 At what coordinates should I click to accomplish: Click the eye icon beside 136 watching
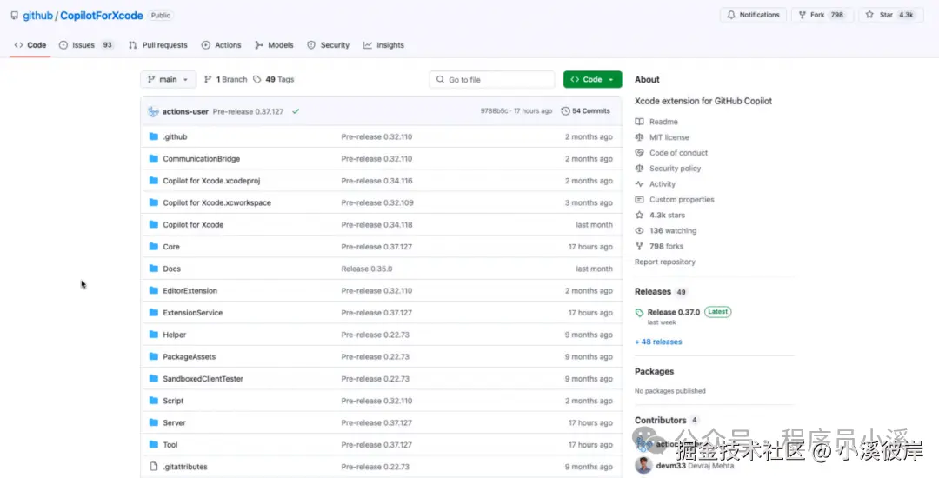640,230
